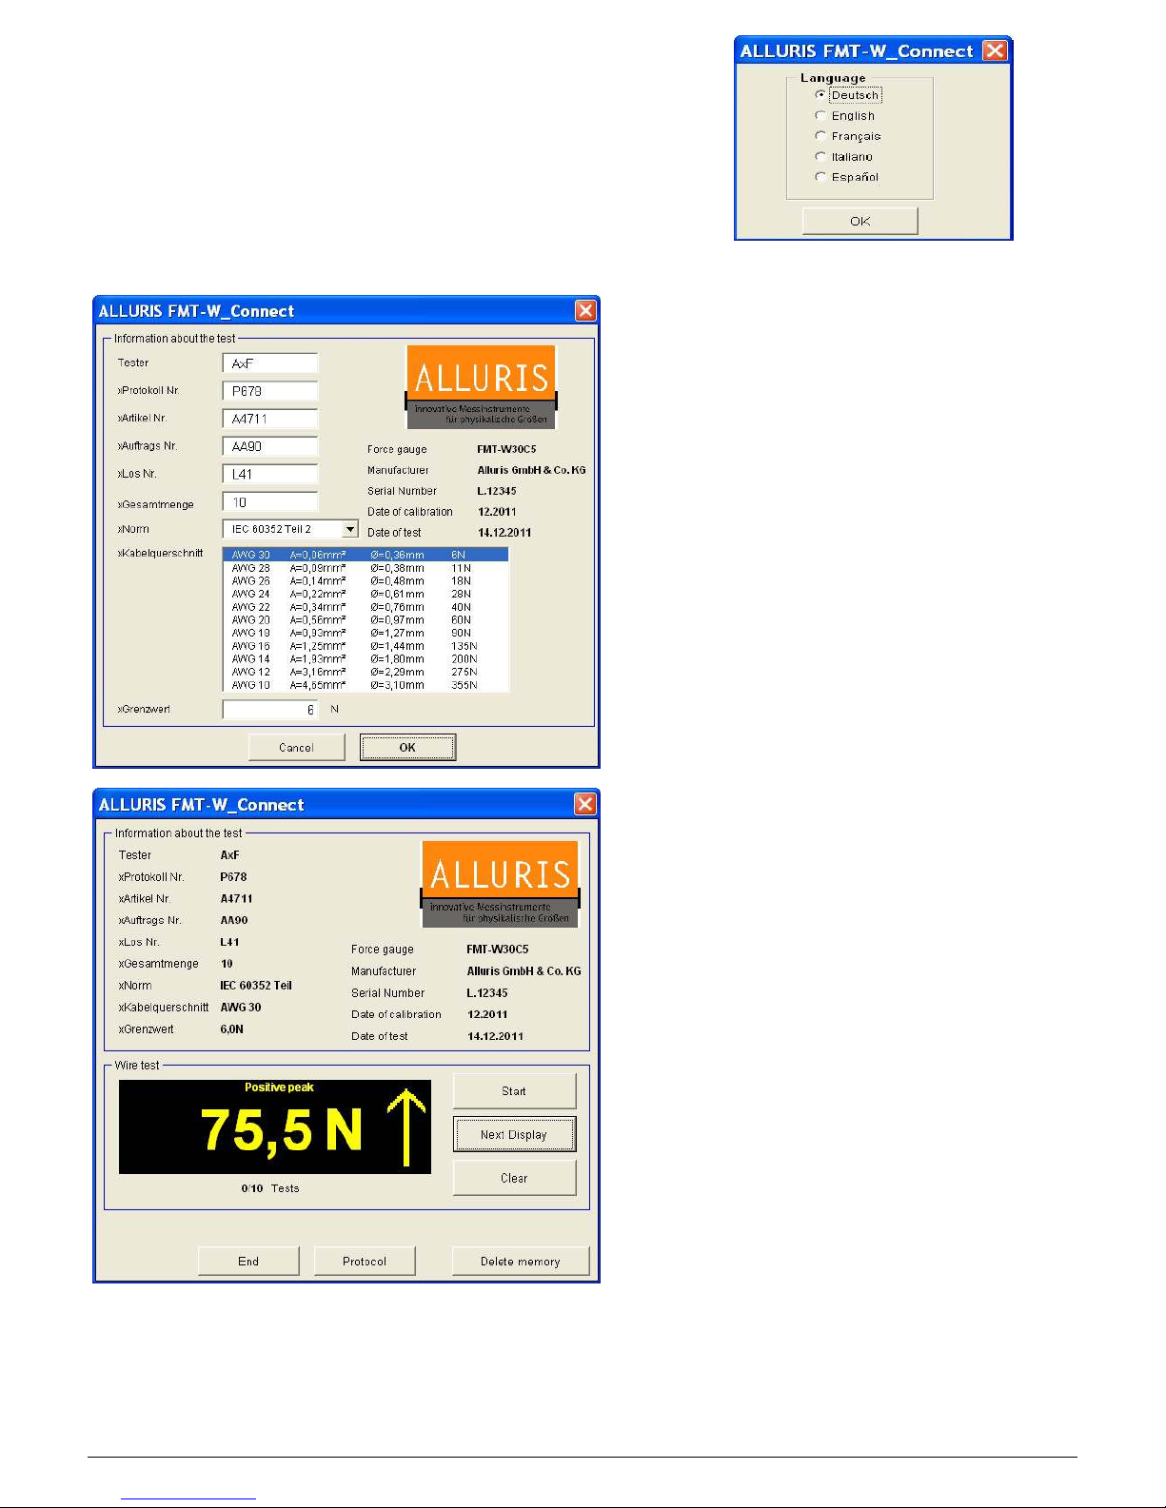Viewport: 1166px width, 1508px height.
Task: Confirm language dialog with OK
Action: (860, 221)
